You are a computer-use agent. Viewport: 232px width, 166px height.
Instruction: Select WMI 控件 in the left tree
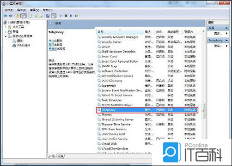click(23, 45)
